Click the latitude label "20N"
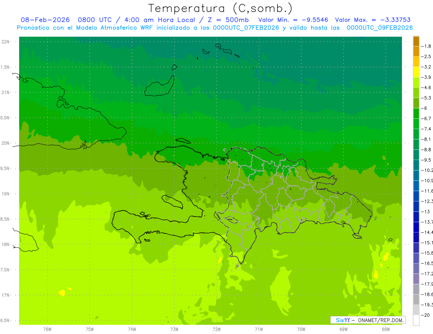 click(6, 143)
